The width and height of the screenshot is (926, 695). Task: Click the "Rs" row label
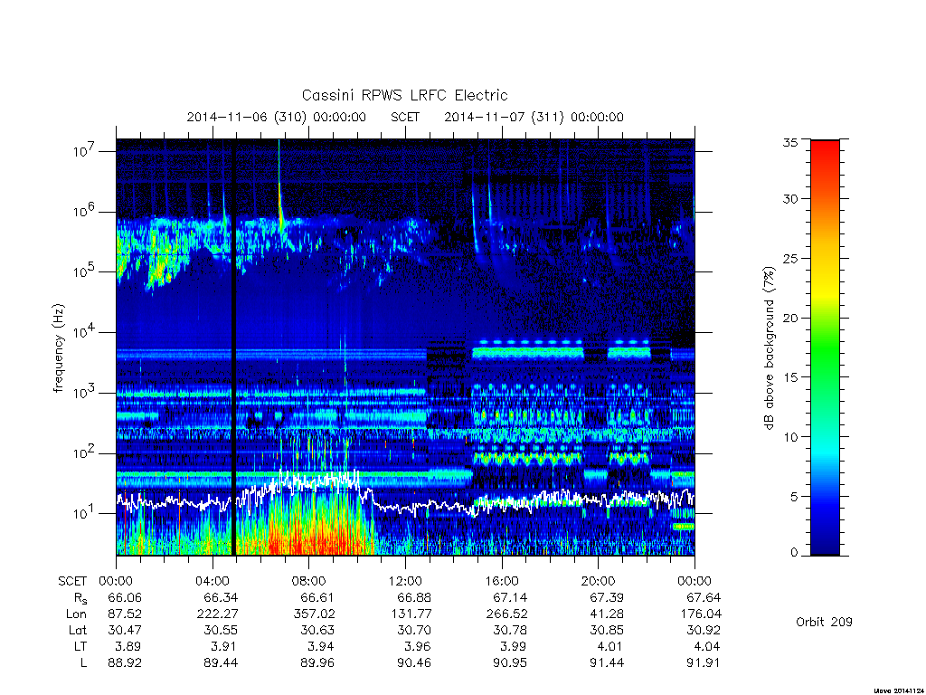click(80, 598)
